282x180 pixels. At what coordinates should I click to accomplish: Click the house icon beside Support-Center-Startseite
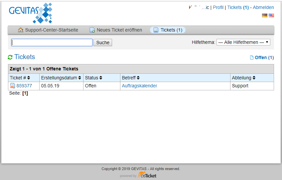(21, 30)
